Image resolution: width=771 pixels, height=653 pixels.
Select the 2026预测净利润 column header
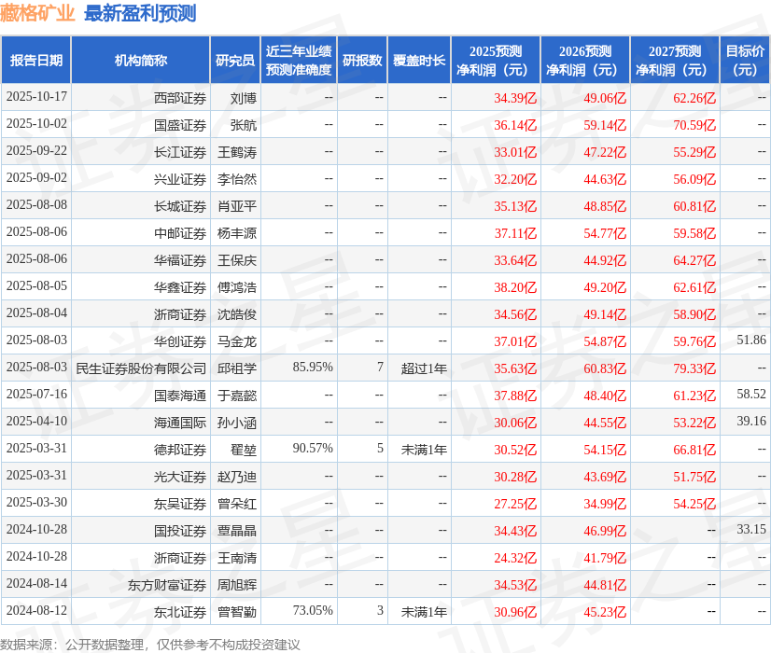585,60
